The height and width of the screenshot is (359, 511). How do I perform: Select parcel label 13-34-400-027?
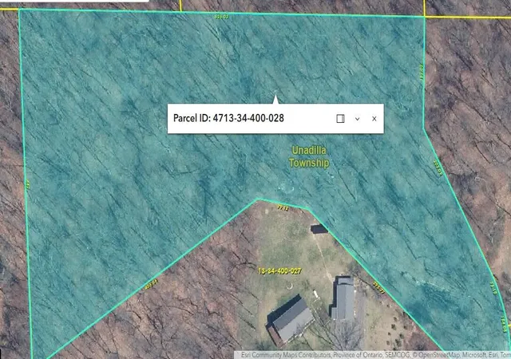[279, 270]
